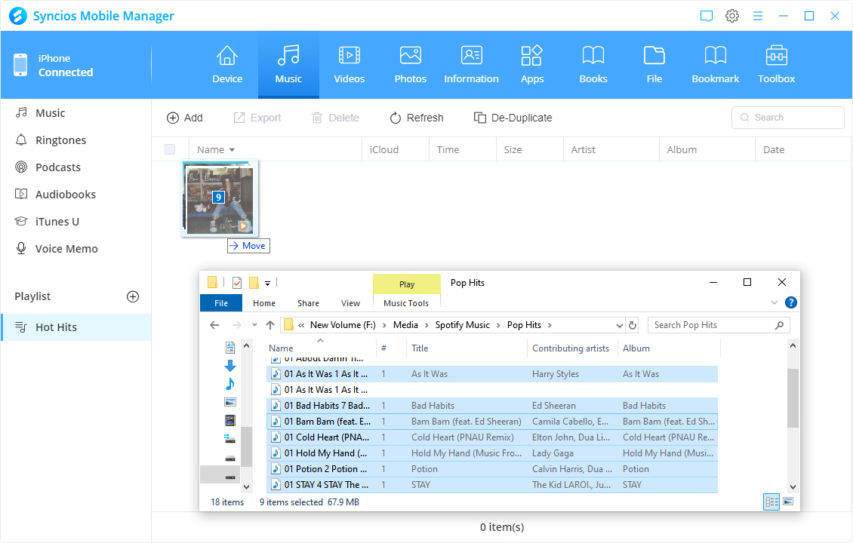Open the File menu in Explorer window
Screen dimensions: 853x543
[221, 303]
